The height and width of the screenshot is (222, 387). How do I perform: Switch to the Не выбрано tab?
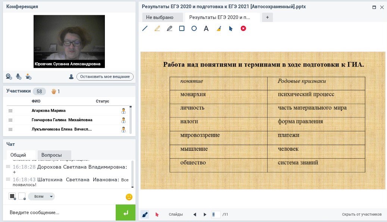coord(162,17)
